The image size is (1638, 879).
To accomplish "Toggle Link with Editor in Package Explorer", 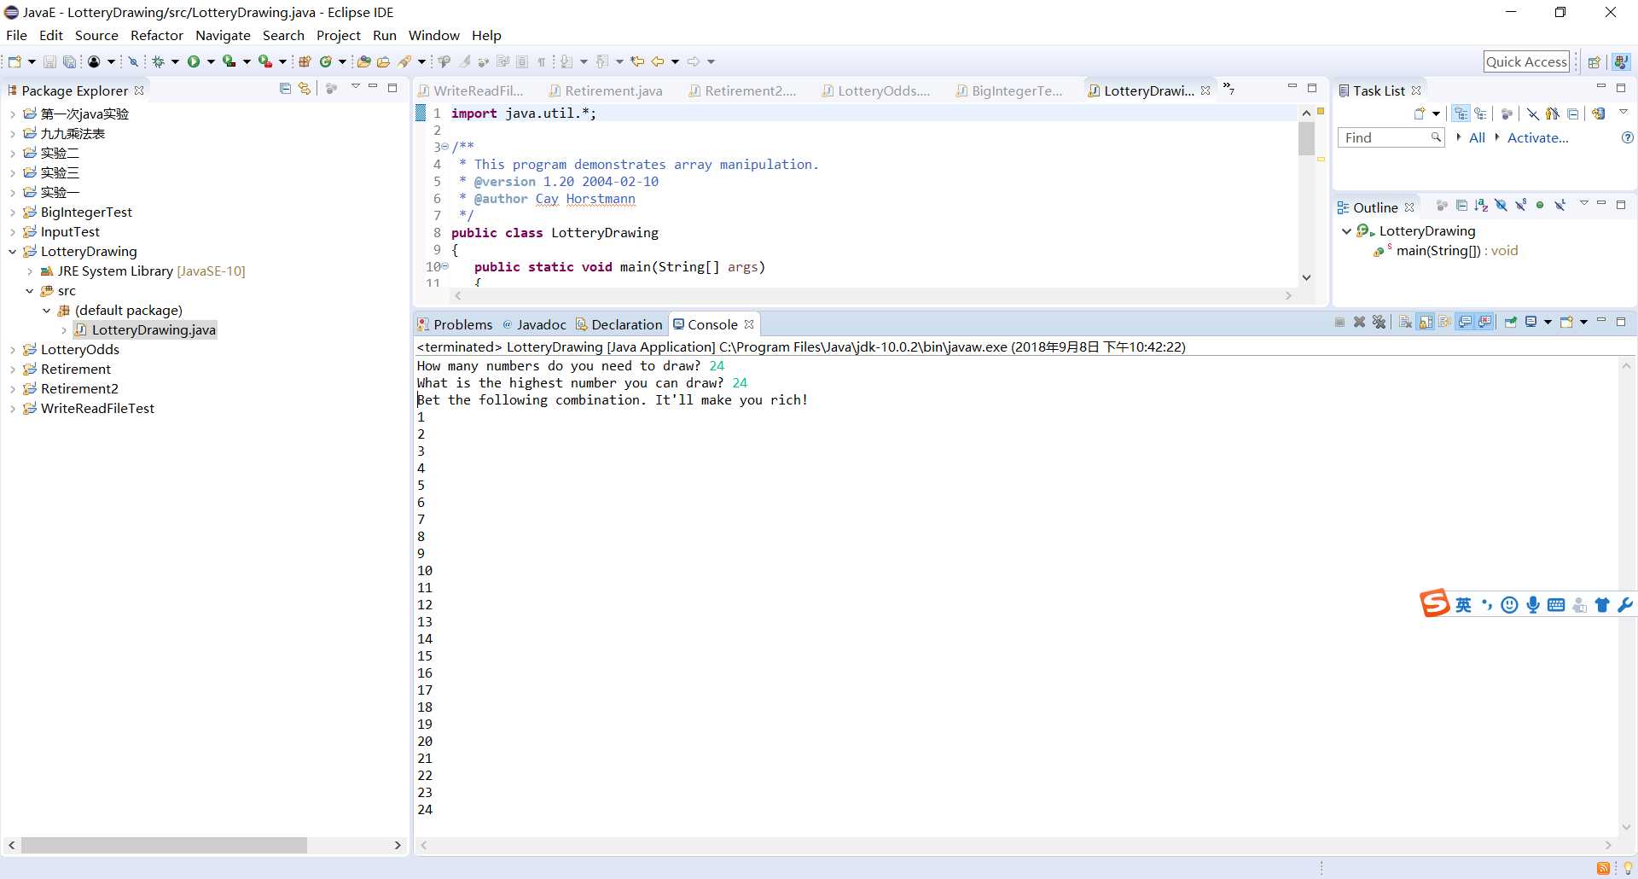I will click(x=305, y=89).
